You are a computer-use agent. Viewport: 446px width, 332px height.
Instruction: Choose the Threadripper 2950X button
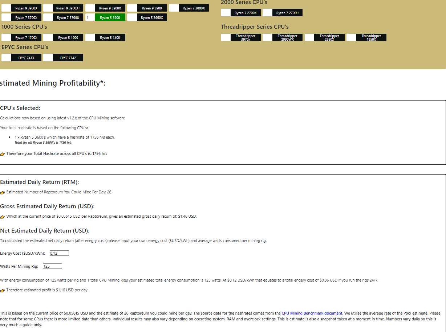329,37
